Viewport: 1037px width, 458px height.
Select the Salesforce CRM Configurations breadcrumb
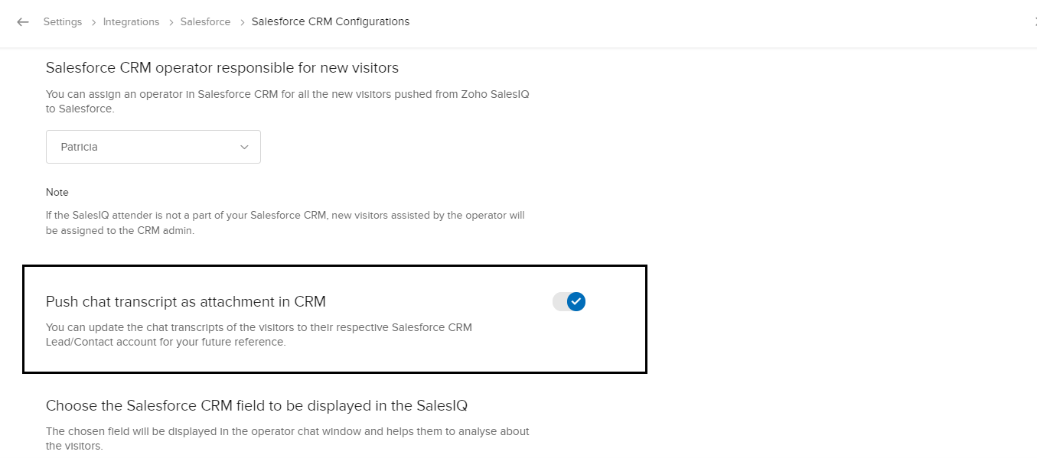coord(331,22)
